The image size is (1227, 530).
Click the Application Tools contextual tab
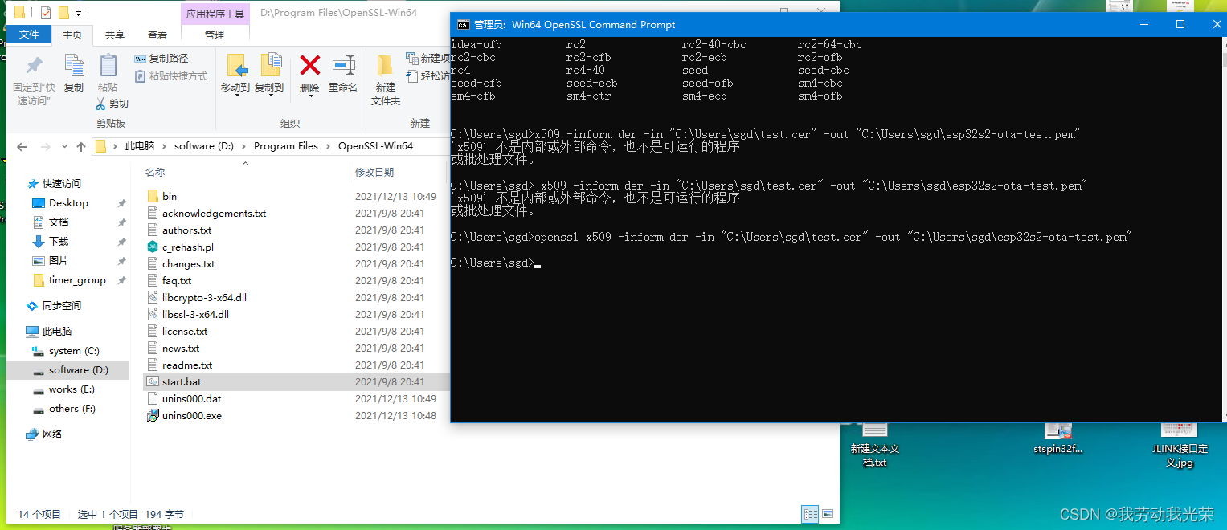pos(215,14)
